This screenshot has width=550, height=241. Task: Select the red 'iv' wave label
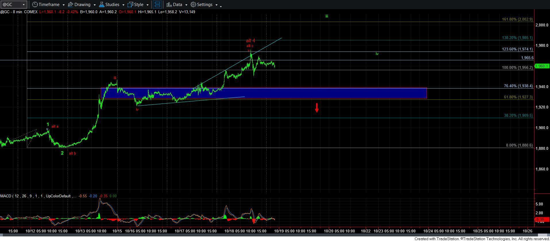[x=137, y=109]
